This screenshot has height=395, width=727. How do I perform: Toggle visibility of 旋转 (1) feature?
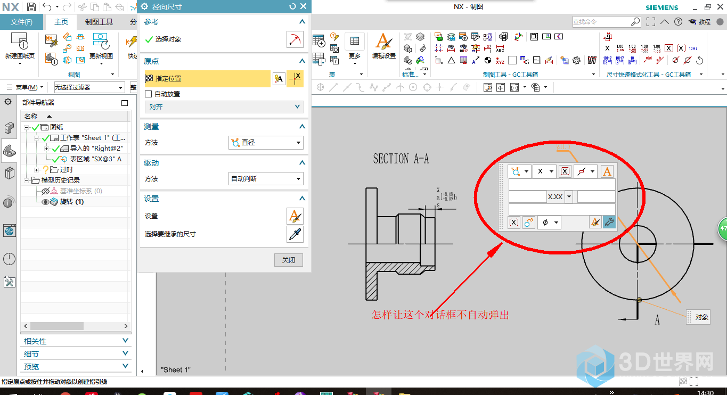pos(45,202)
